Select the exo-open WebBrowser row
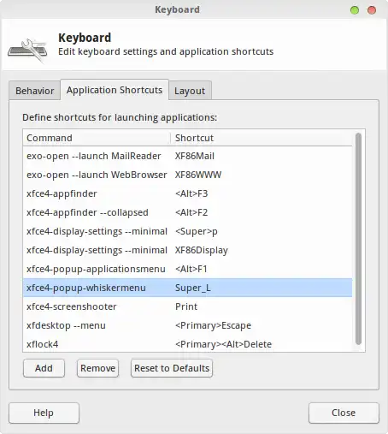This screenshot has height=434, width=388. 187,175
